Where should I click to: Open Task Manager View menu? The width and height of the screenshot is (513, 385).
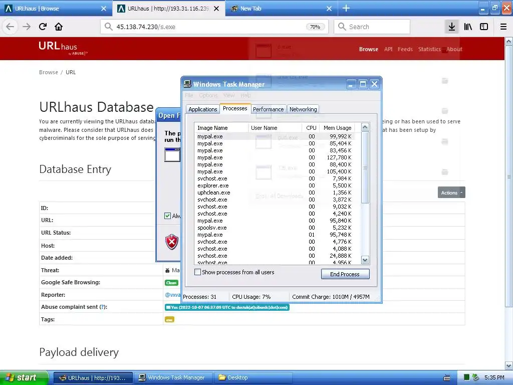(229, 95)
